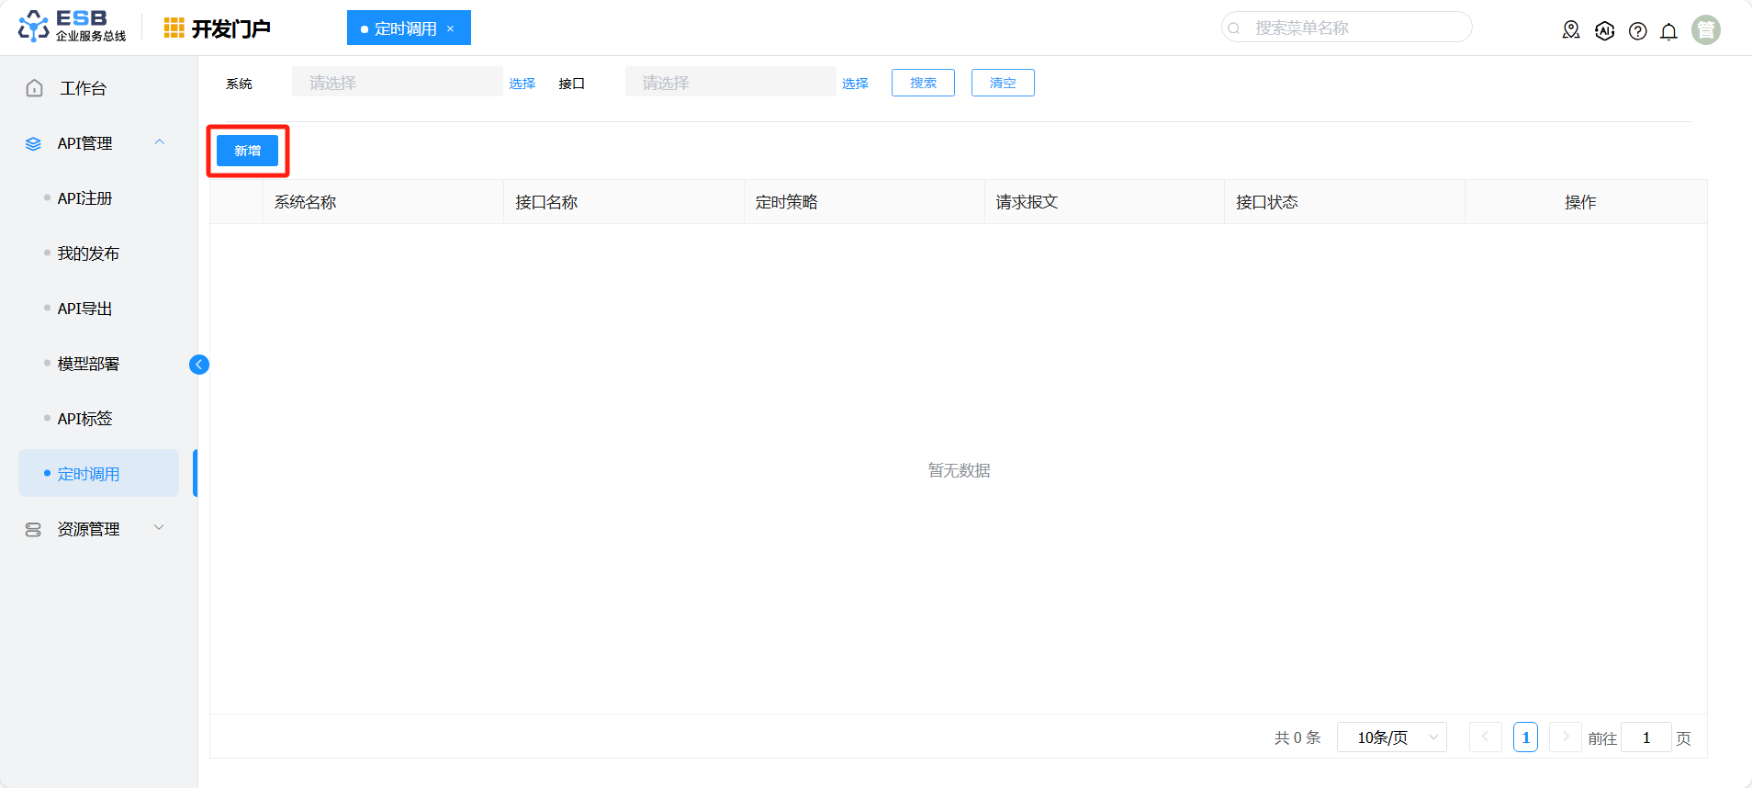Select API注册 in the sidebar

84,198
